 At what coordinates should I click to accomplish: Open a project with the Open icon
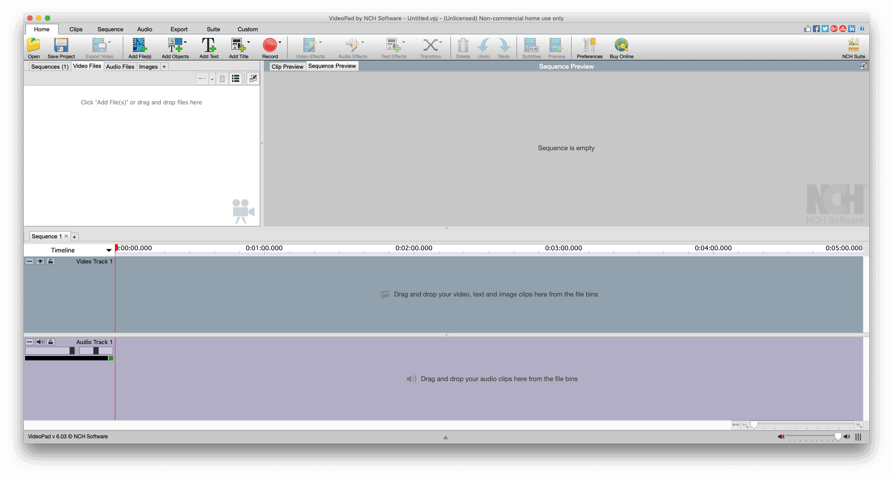click(x=33, y=48)
